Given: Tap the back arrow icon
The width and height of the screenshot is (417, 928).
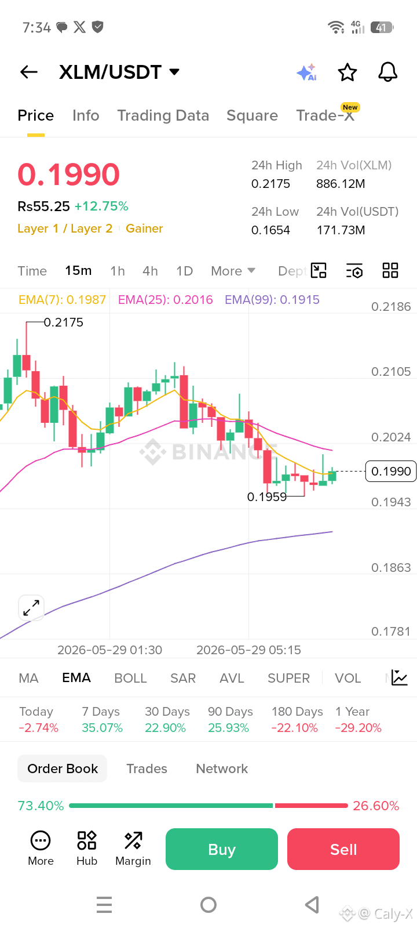Looking at the screenshot, I should 29,72.
